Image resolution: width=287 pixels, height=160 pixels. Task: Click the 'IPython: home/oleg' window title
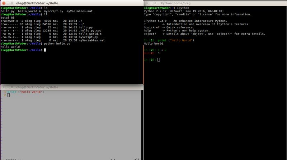[175, 3]
